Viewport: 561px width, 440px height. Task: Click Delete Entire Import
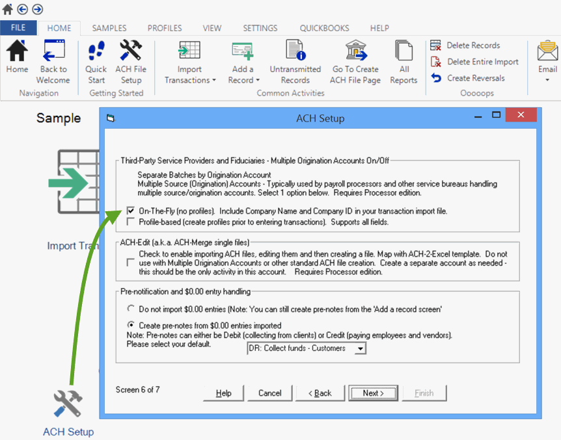[482, 62]
